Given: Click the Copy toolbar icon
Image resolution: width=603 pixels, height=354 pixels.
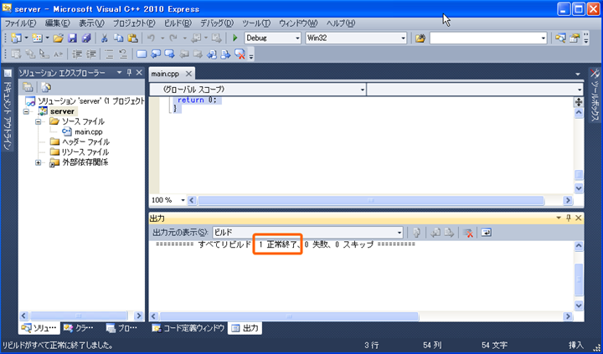Looking at the screenshot, I should (118, 38).
